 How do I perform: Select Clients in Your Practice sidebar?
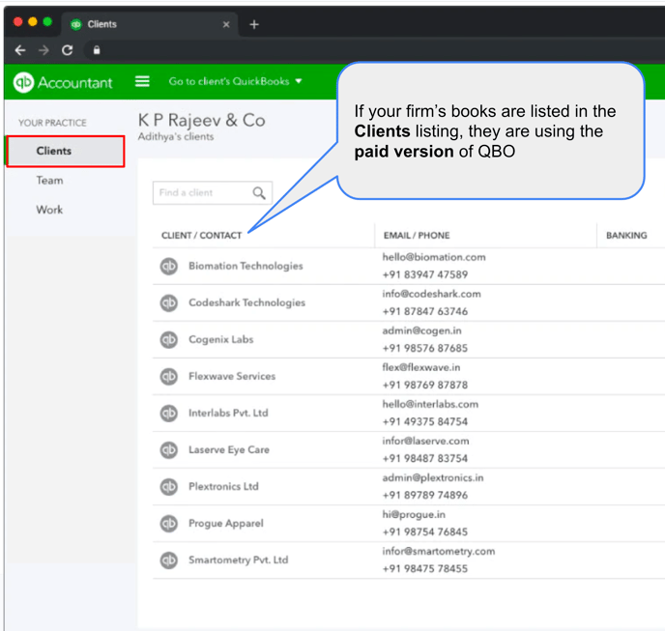[x=66, y=151]
